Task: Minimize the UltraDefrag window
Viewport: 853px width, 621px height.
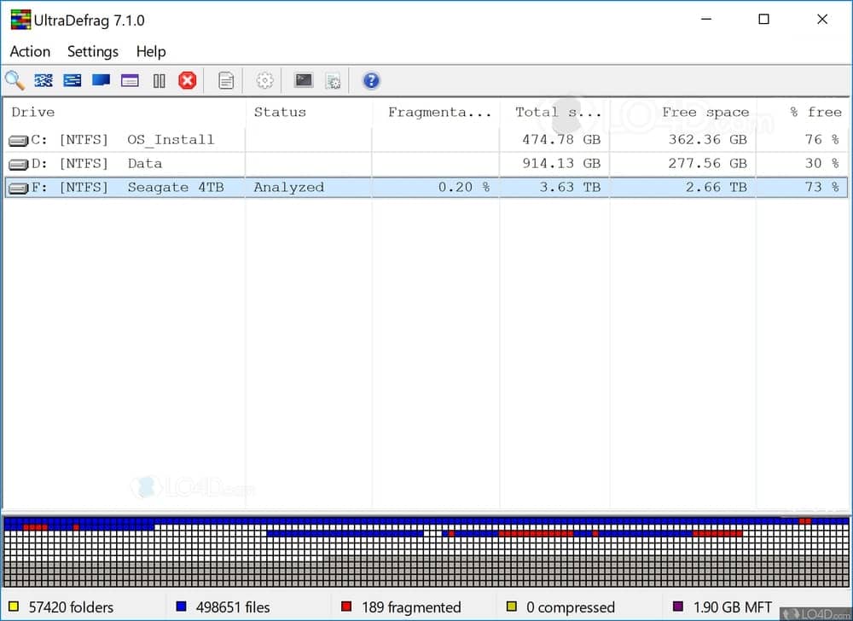Action: point(706,20)
